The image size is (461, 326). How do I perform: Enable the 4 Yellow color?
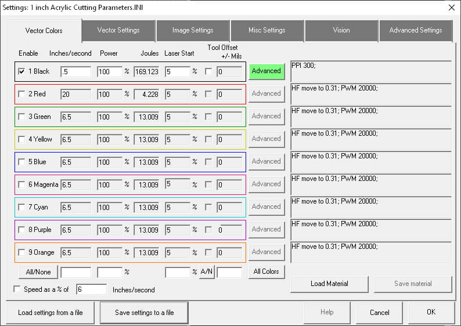pos(21,139)
